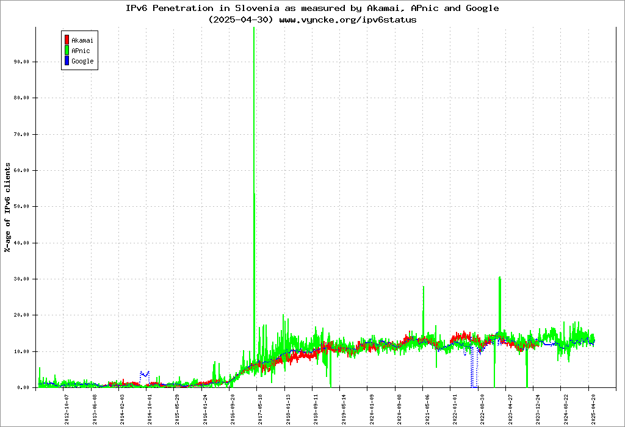Click the 30.00 y-axis tick label

(x=21, y=279)
